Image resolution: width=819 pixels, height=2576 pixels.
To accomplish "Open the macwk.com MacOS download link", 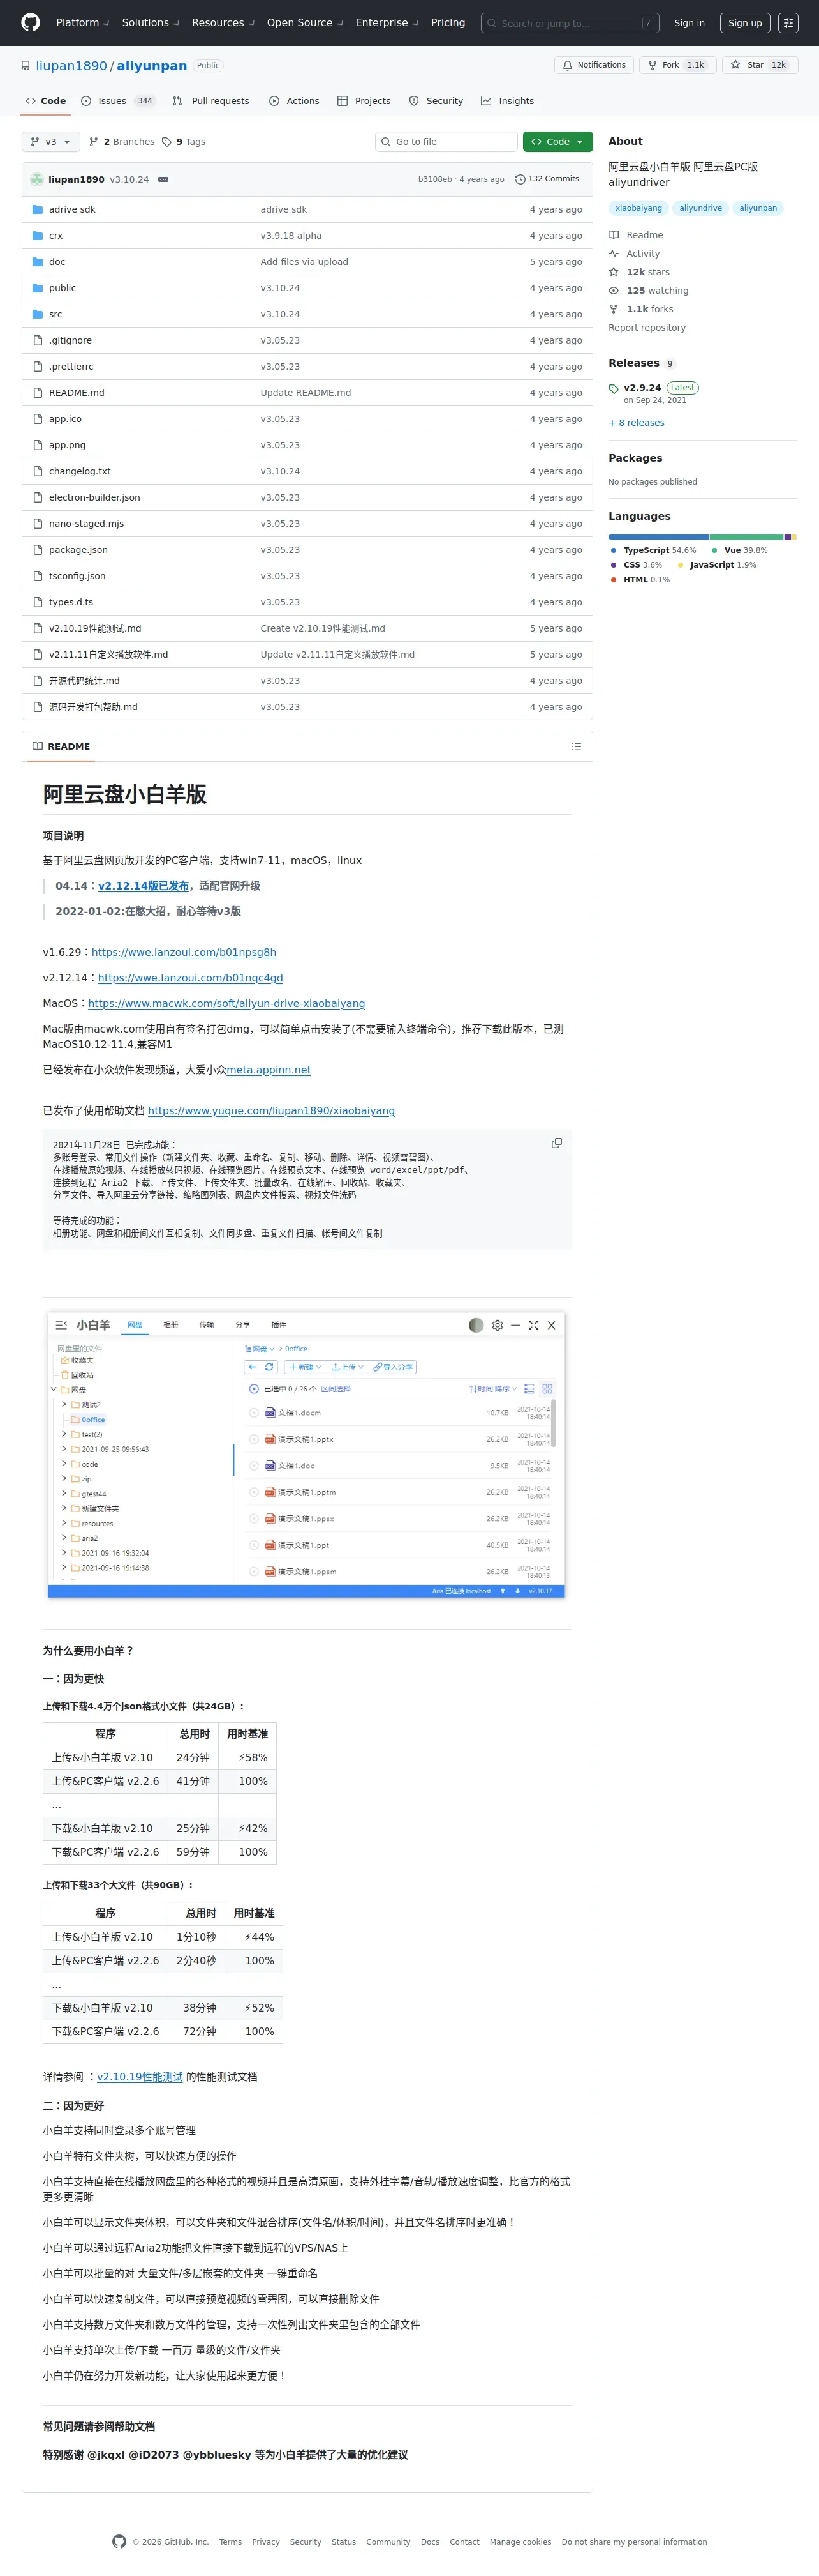I will (226, 1004).
